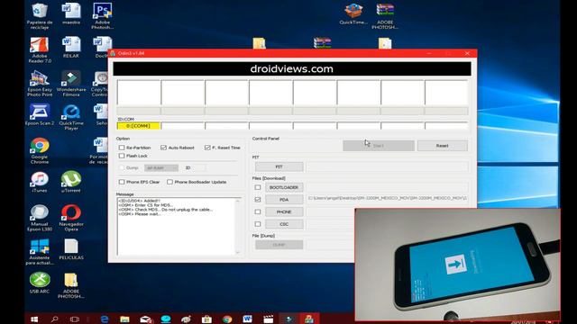Open the QuickTime installer icon at top
577x324 pixels.
tap(353, 14)
